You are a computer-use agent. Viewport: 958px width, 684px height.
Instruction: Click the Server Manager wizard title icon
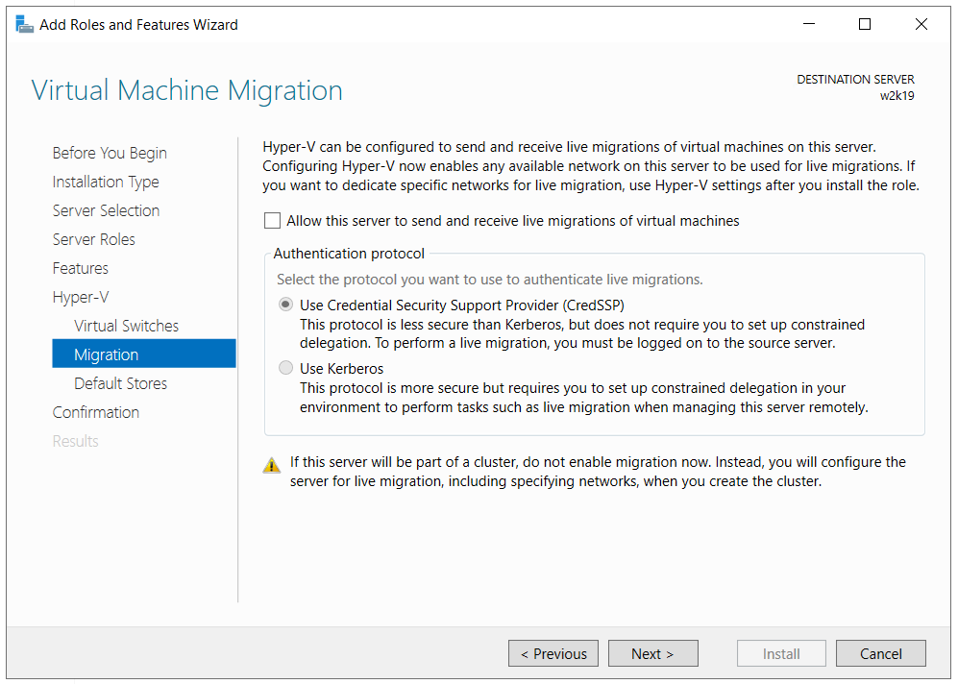click(x=24, y=24)
